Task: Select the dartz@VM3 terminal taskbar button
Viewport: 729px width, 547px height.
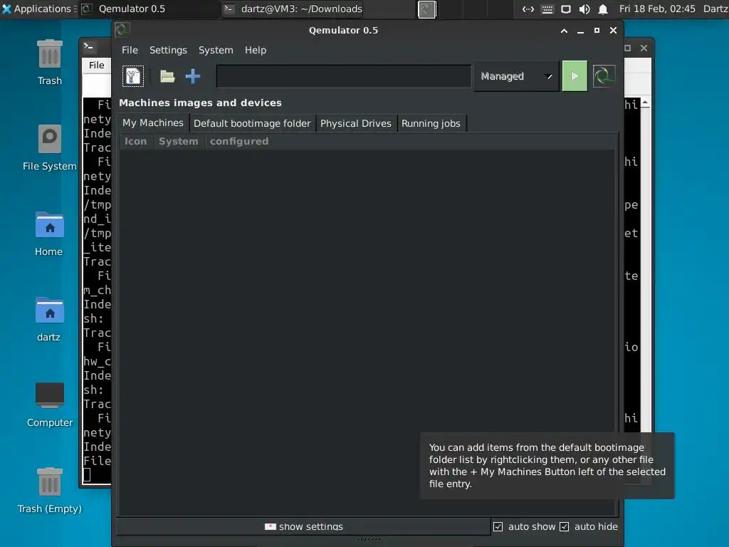Action: (x=293, y=9)
